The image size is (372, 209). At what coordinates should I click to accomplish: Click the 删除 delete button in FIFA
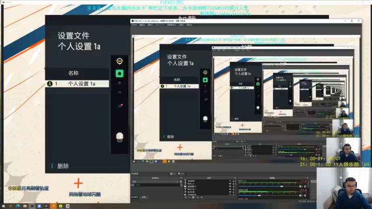coord(60,166)
